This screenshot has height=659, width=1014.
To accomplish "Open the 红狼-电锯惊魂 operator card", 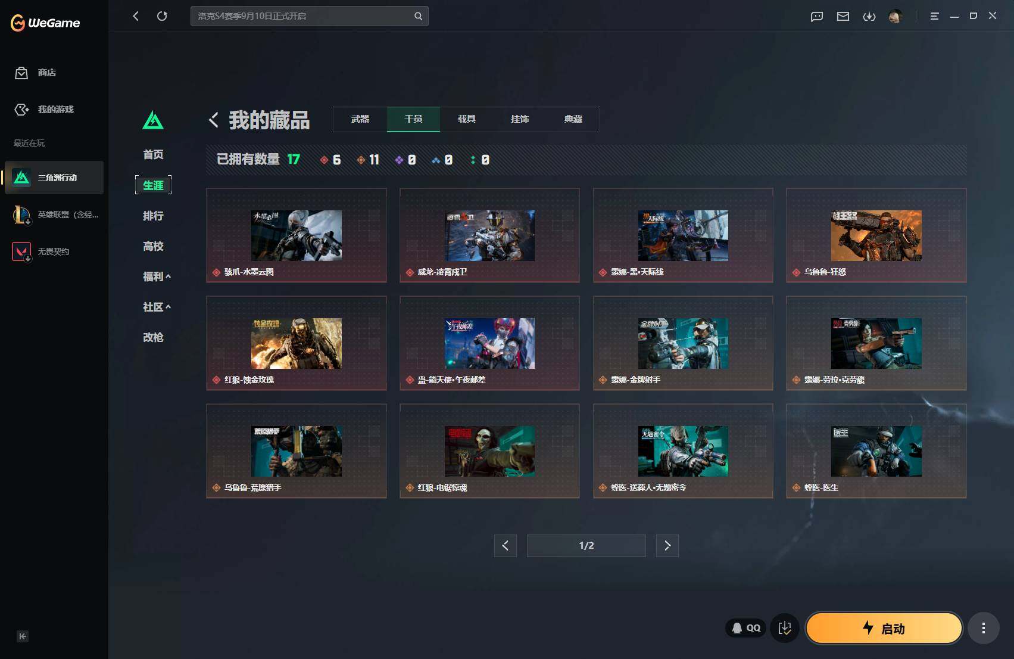I will [x=489, y=451].
